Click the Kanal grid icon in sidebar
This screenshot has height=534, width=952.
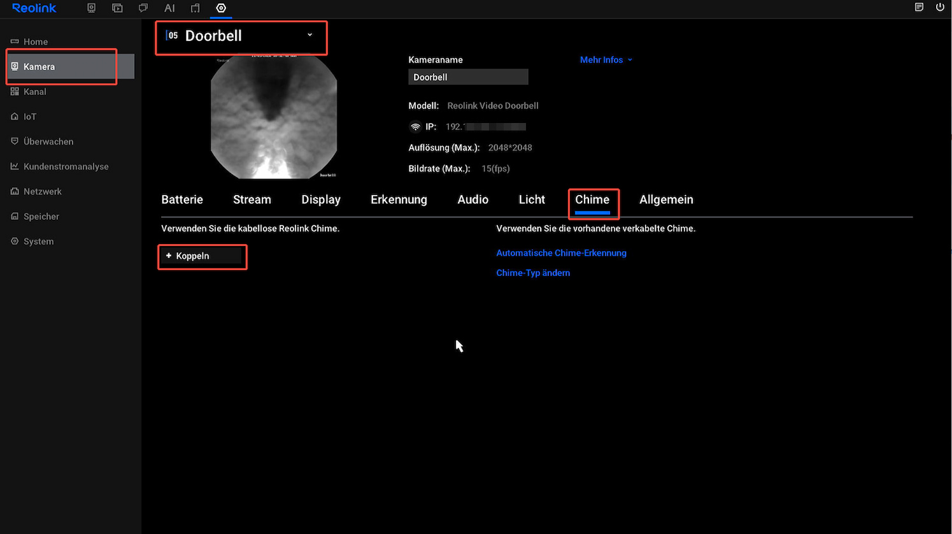15,91
